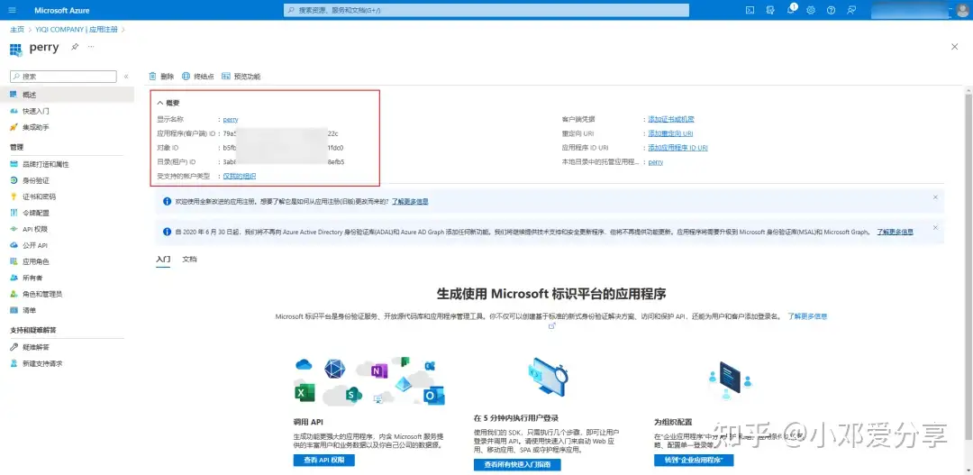Click the 概述 sidebar icon
Image resolution: width=973 pixels, height=475 pixels.
tap(14, 95)
